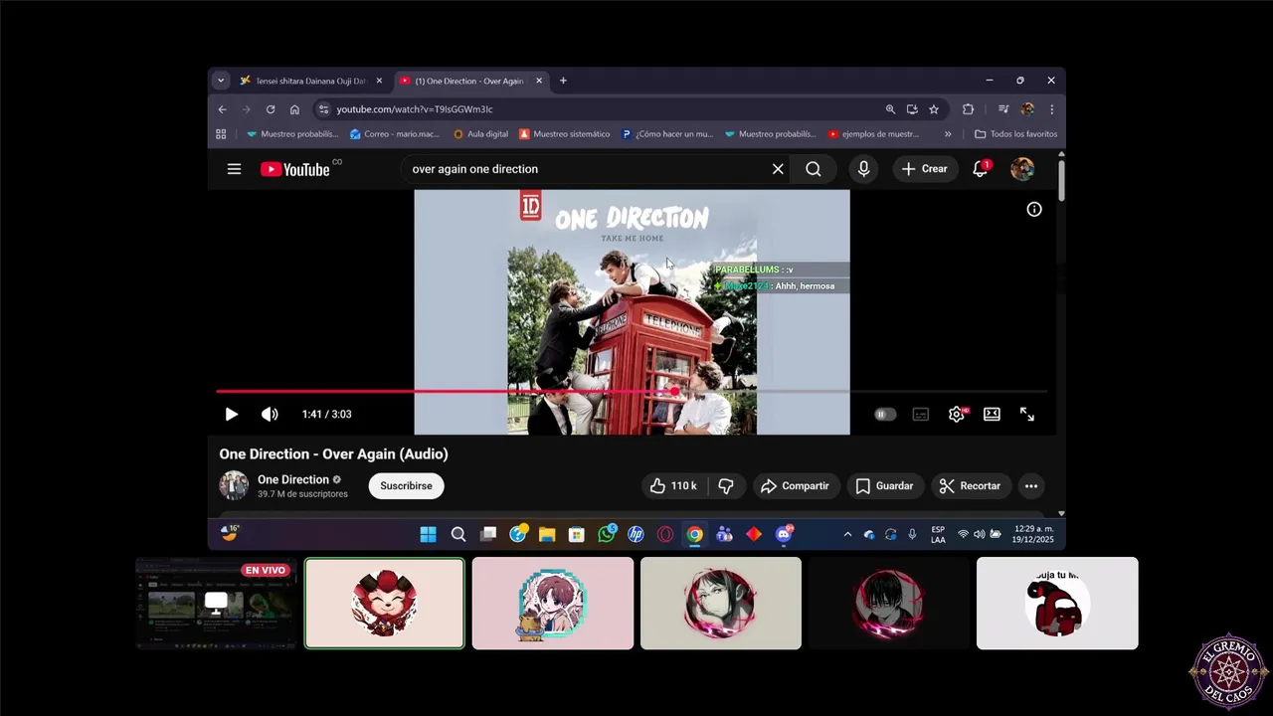Seek using the red progress bar
Image resolution: width=1273 pixels, height=716 pixels.
632,392
